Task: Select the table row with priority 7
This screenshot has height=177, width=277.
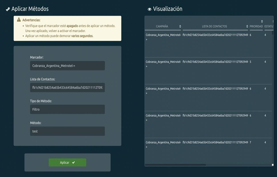Action: click(x=207, y=144)
